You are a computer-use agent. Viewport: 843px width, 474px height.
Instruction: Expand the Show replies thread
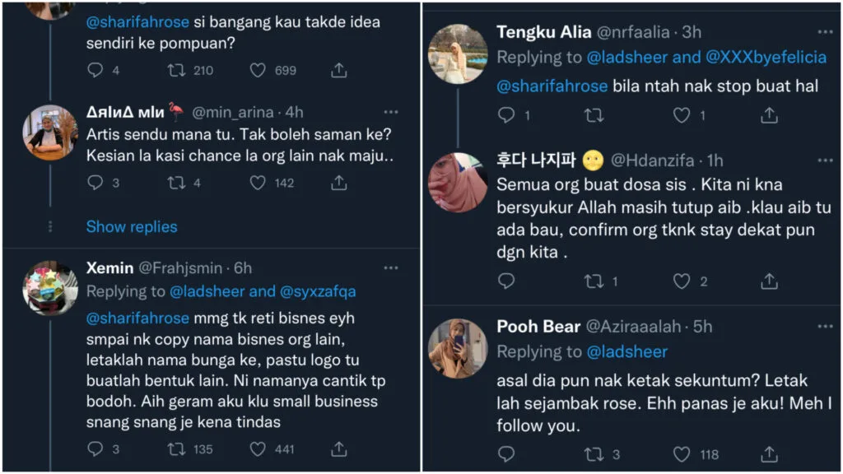point(132,226)
